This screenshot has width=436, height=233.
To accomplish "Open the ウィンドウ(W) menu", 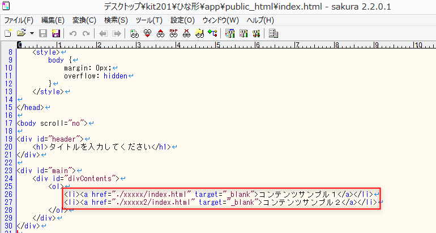I will point(220,20).
